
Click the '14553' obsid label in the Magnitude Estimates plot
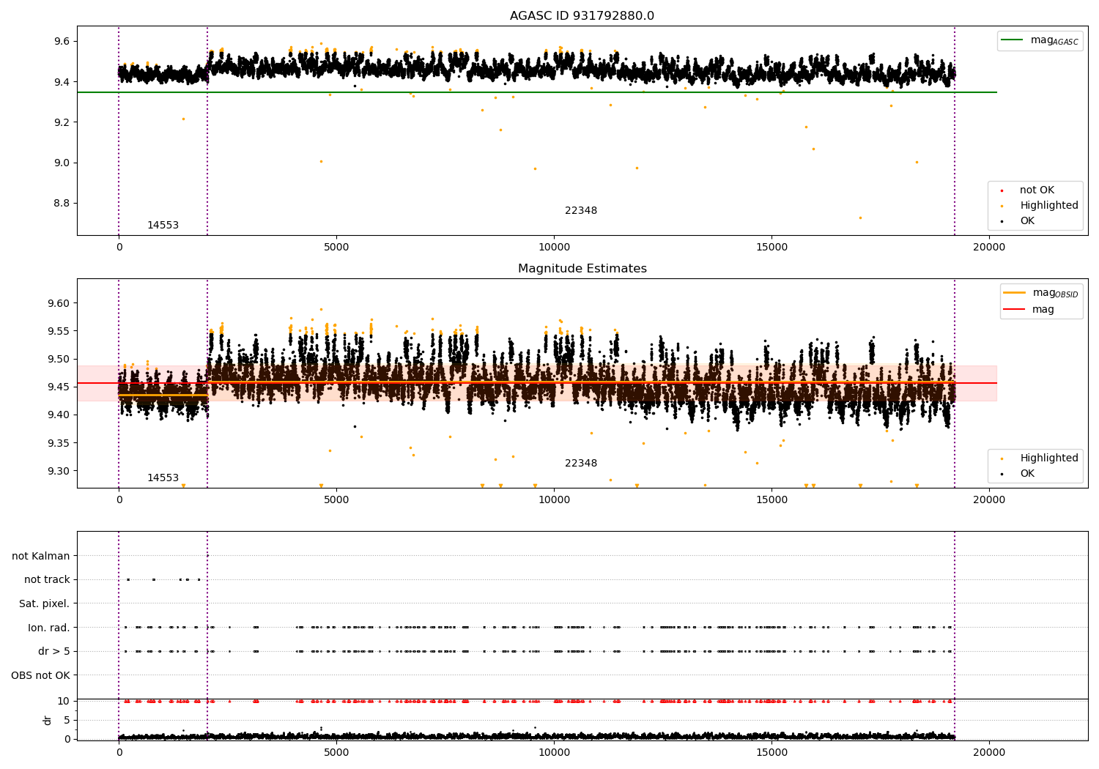click(x=163, y=478)
